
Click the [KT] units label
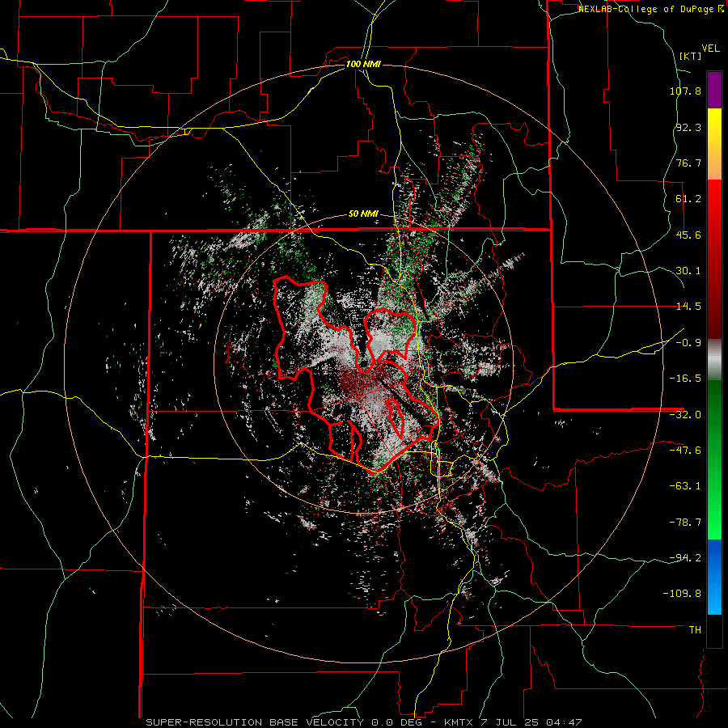(691, 56)
